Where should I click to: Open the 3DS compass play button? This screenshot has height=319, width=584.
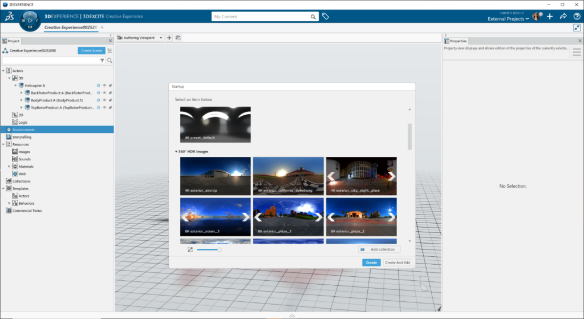[x=30, y=21]
